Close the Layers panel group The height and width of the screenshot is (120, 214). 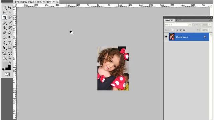tap(212, 17)
